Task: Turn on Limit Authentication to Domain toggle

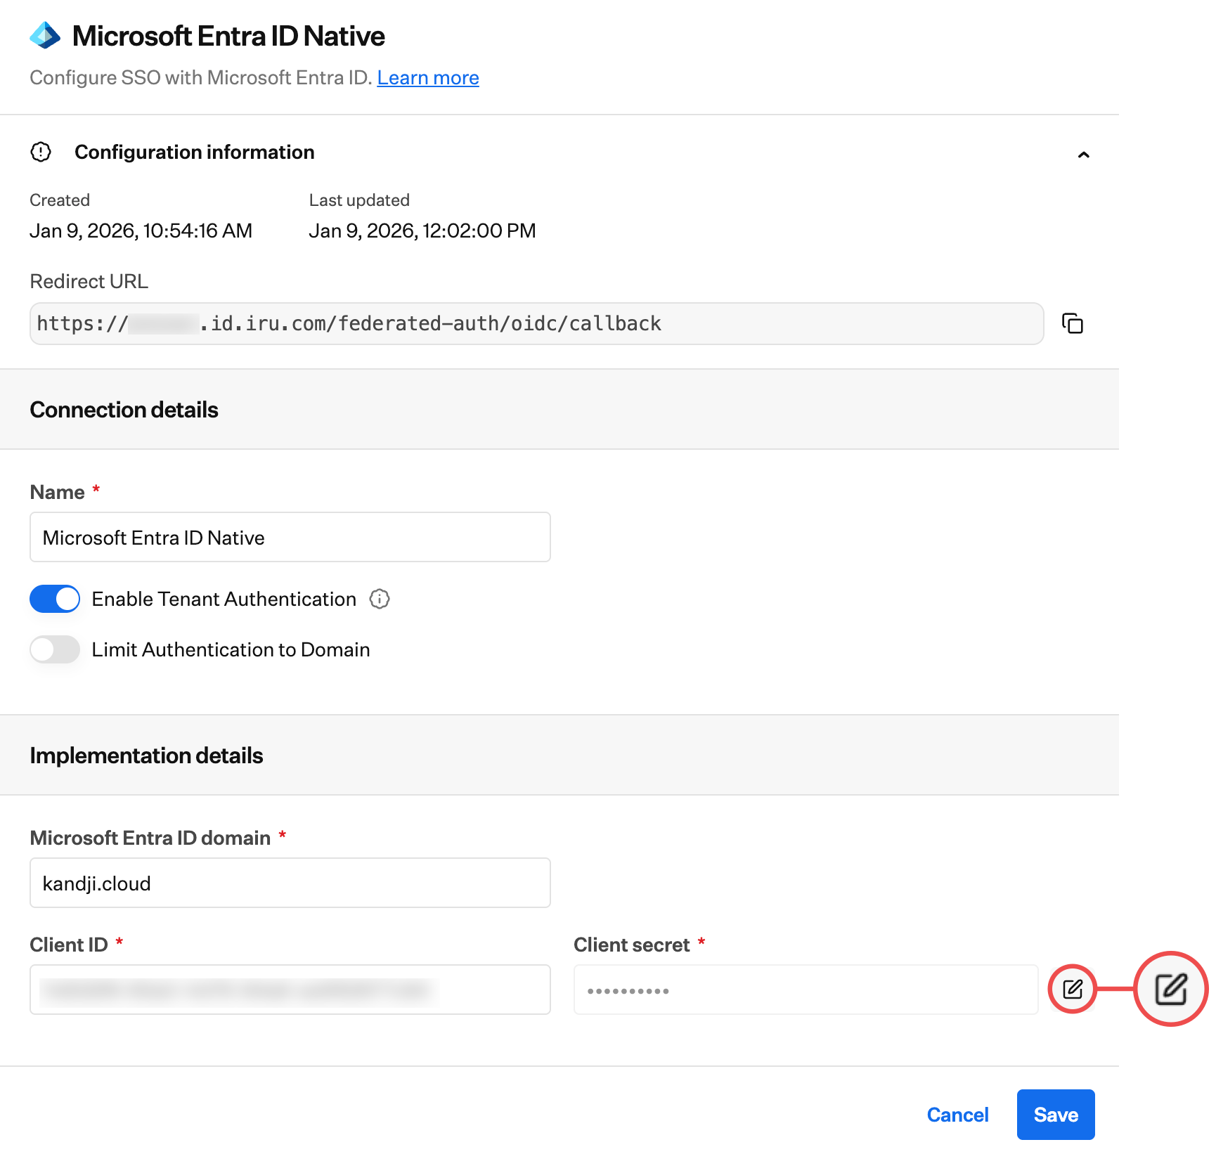Action: point(55,649)
